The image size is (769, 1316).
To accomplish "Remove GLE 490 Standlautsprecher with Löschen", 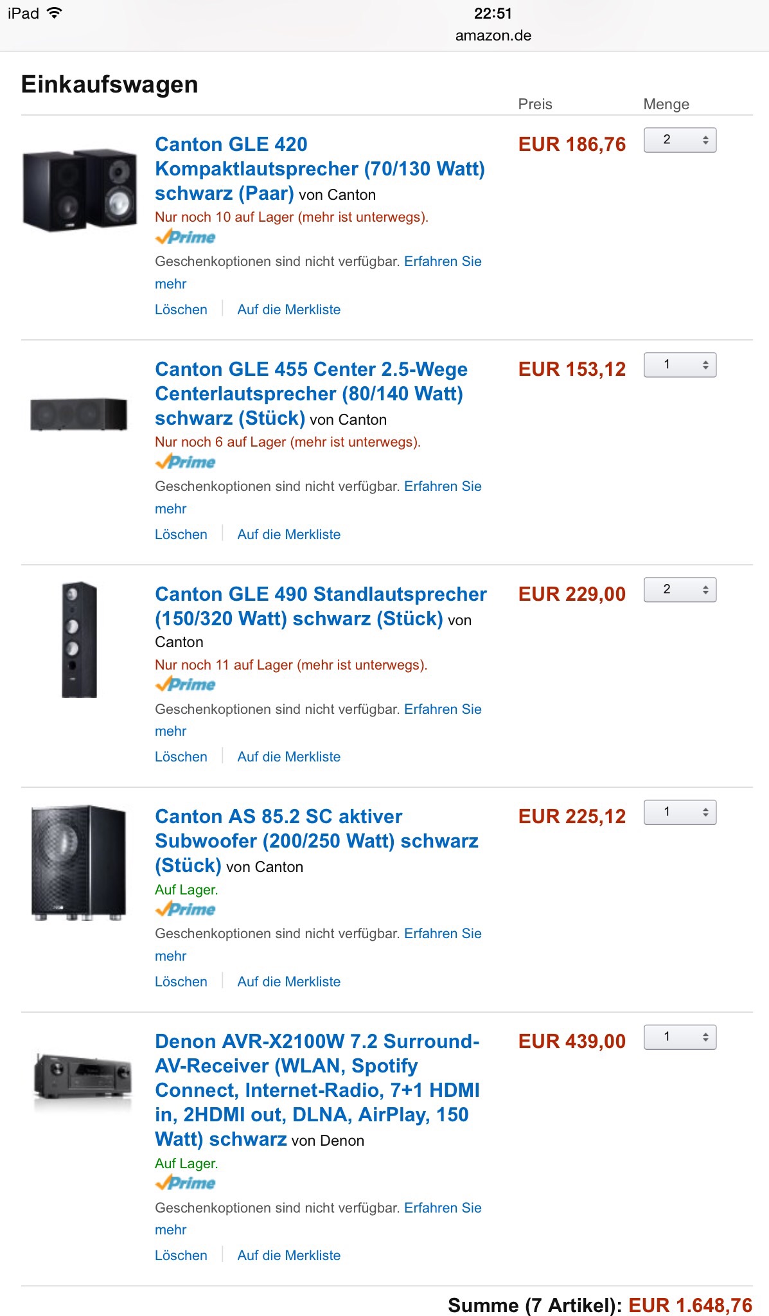I will tap(181, 757).
